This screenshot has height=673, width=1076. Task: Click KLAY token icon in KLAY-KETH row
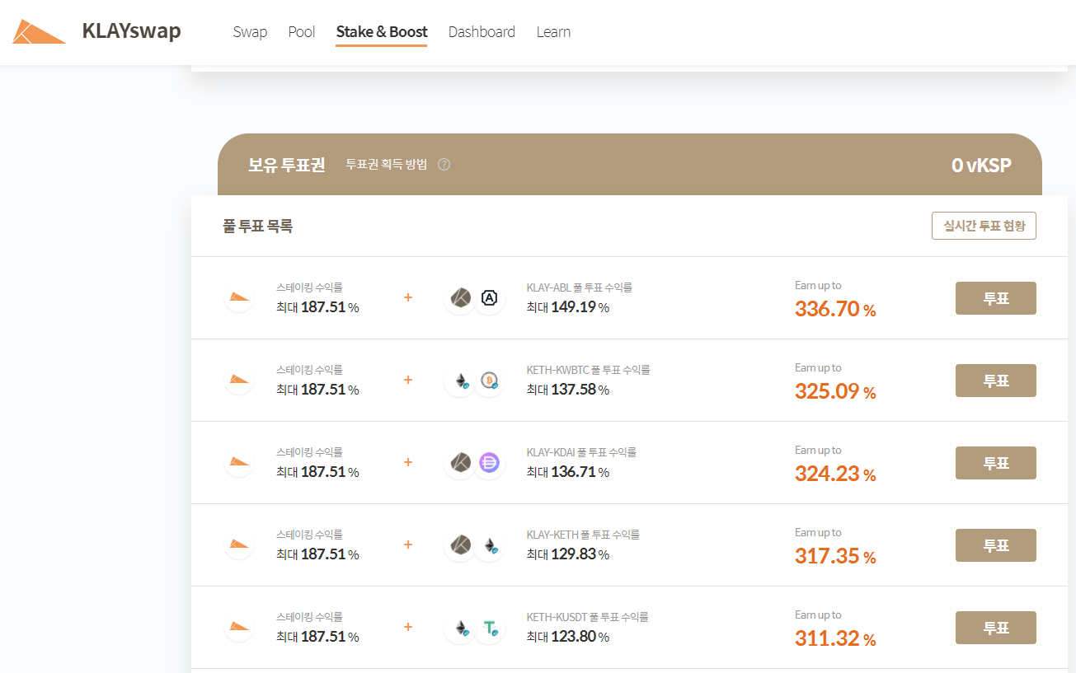click(460, 545)
